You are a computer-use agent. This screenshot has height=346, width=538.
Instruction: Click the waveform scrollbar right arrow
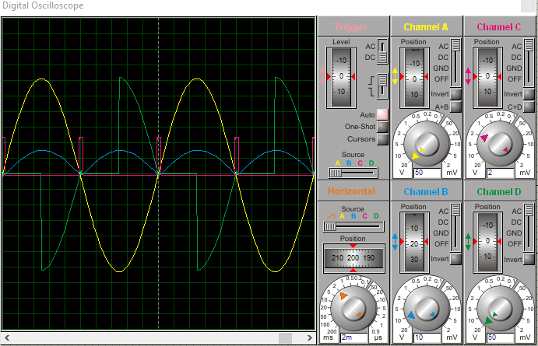click(310, 337)
